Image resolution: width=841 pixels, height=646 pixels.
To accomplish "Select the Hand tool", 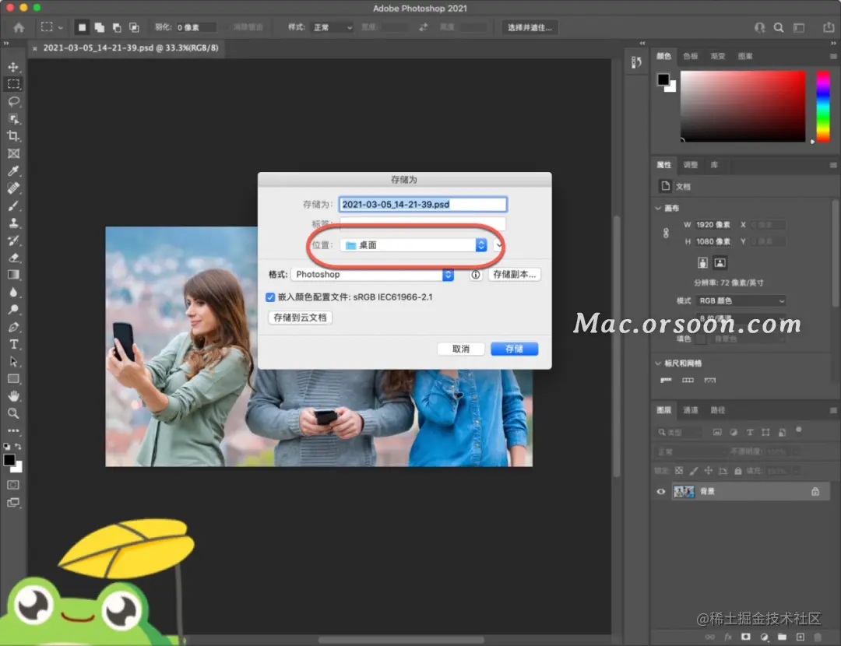I will (13, 396).
